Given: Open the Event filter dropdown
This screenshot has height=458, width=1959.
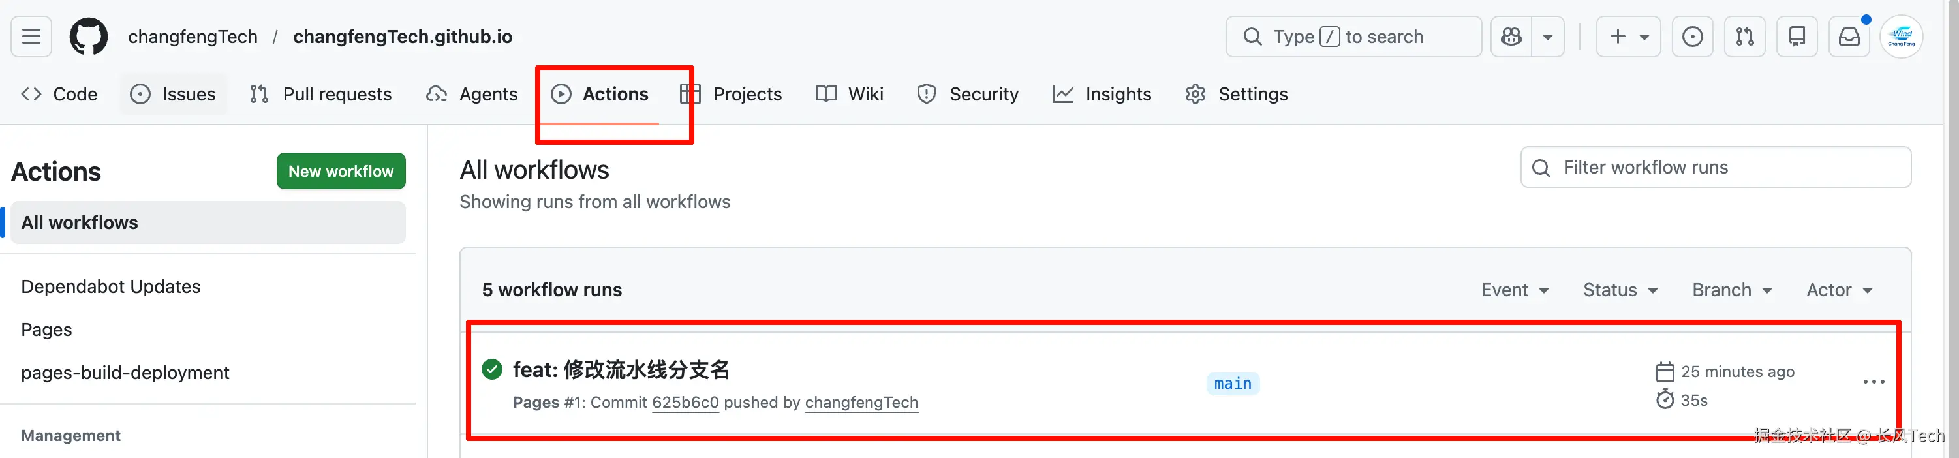Looking at the screenshot, I should coord(1514,290).
